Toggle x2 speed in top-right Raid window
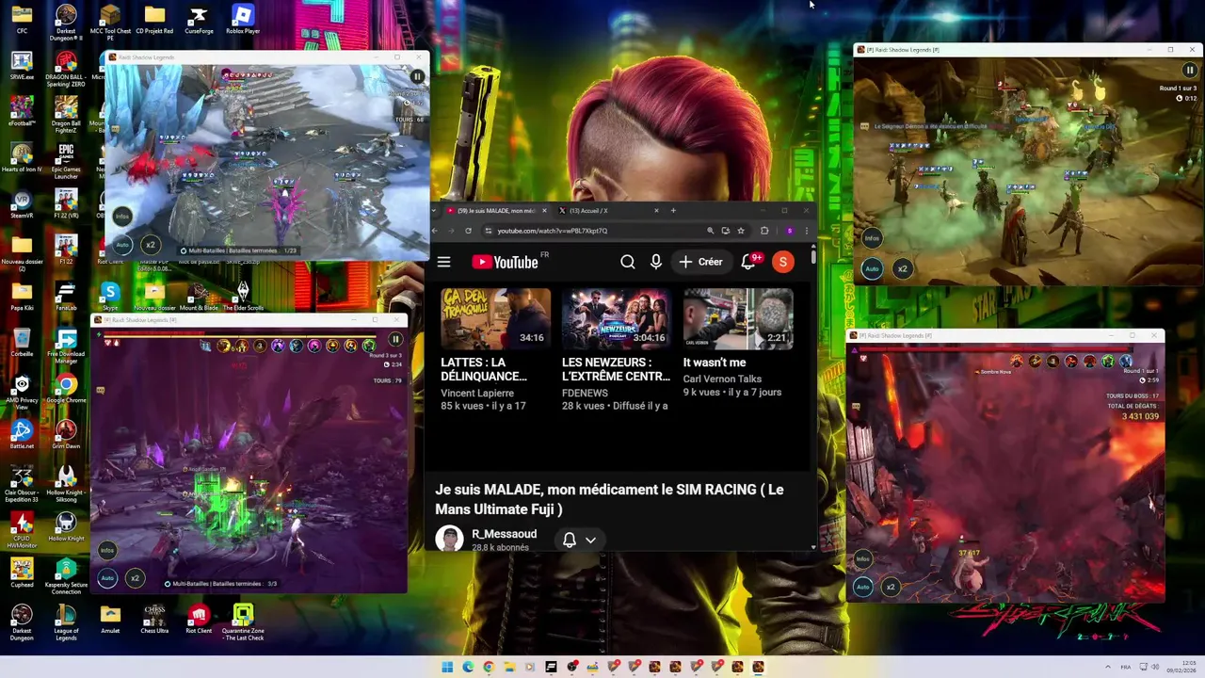 click(902, 268)
